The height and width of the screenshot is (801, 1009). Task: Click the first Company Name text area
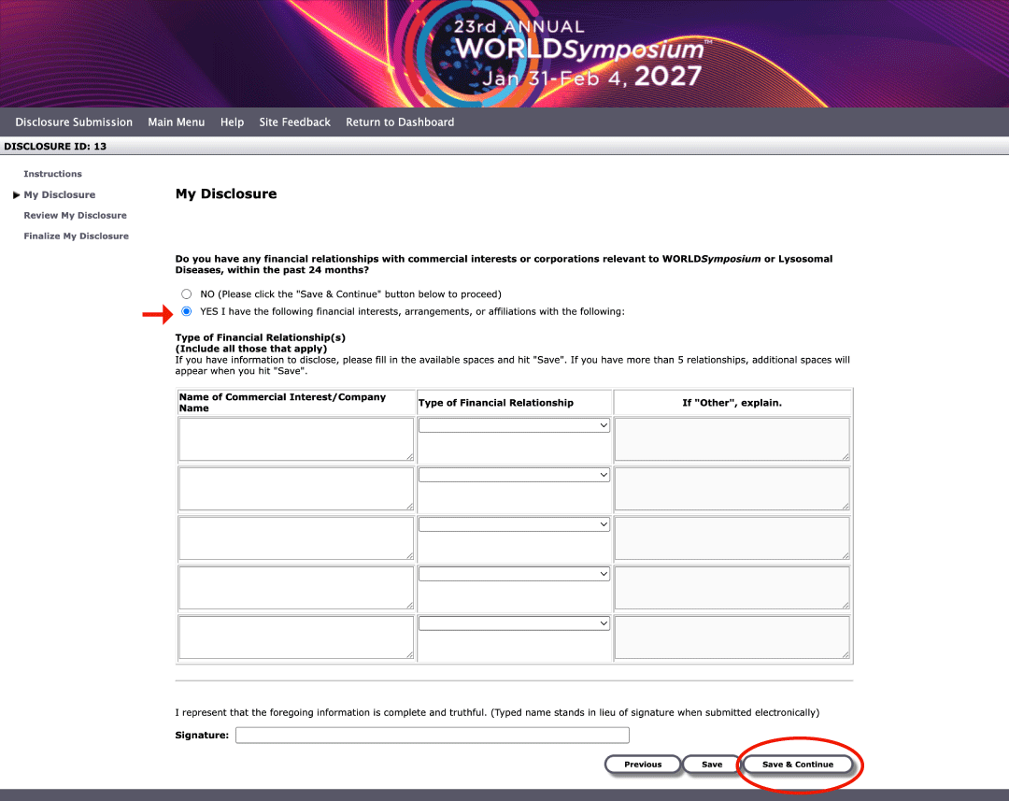click(296, 439)
